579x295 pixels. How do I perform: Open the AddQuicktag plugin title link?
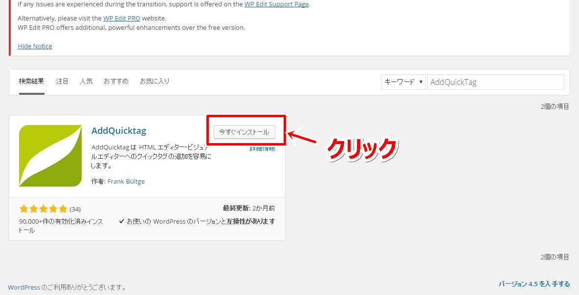[x=119, y=130]
